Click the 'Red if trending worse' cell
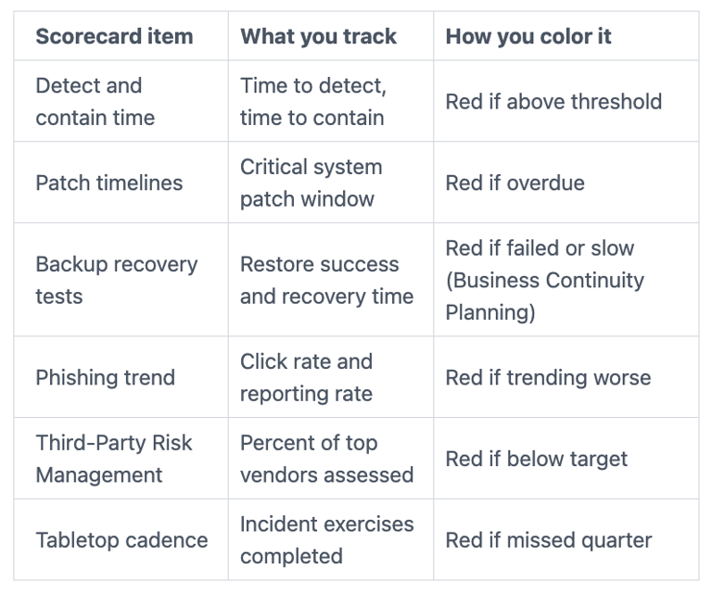This screenshot has width=712, height=593. [x=548, y=377]
